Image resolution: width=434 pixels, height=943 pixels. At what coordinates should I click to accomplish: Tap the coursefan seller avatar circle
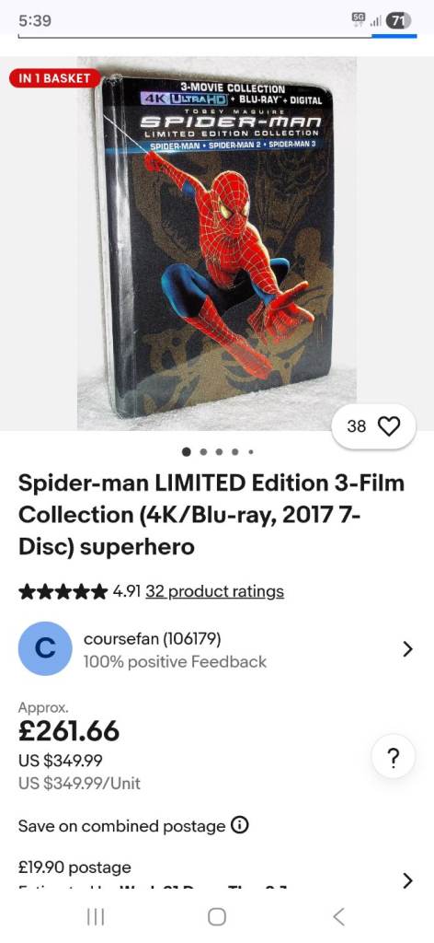45,648
